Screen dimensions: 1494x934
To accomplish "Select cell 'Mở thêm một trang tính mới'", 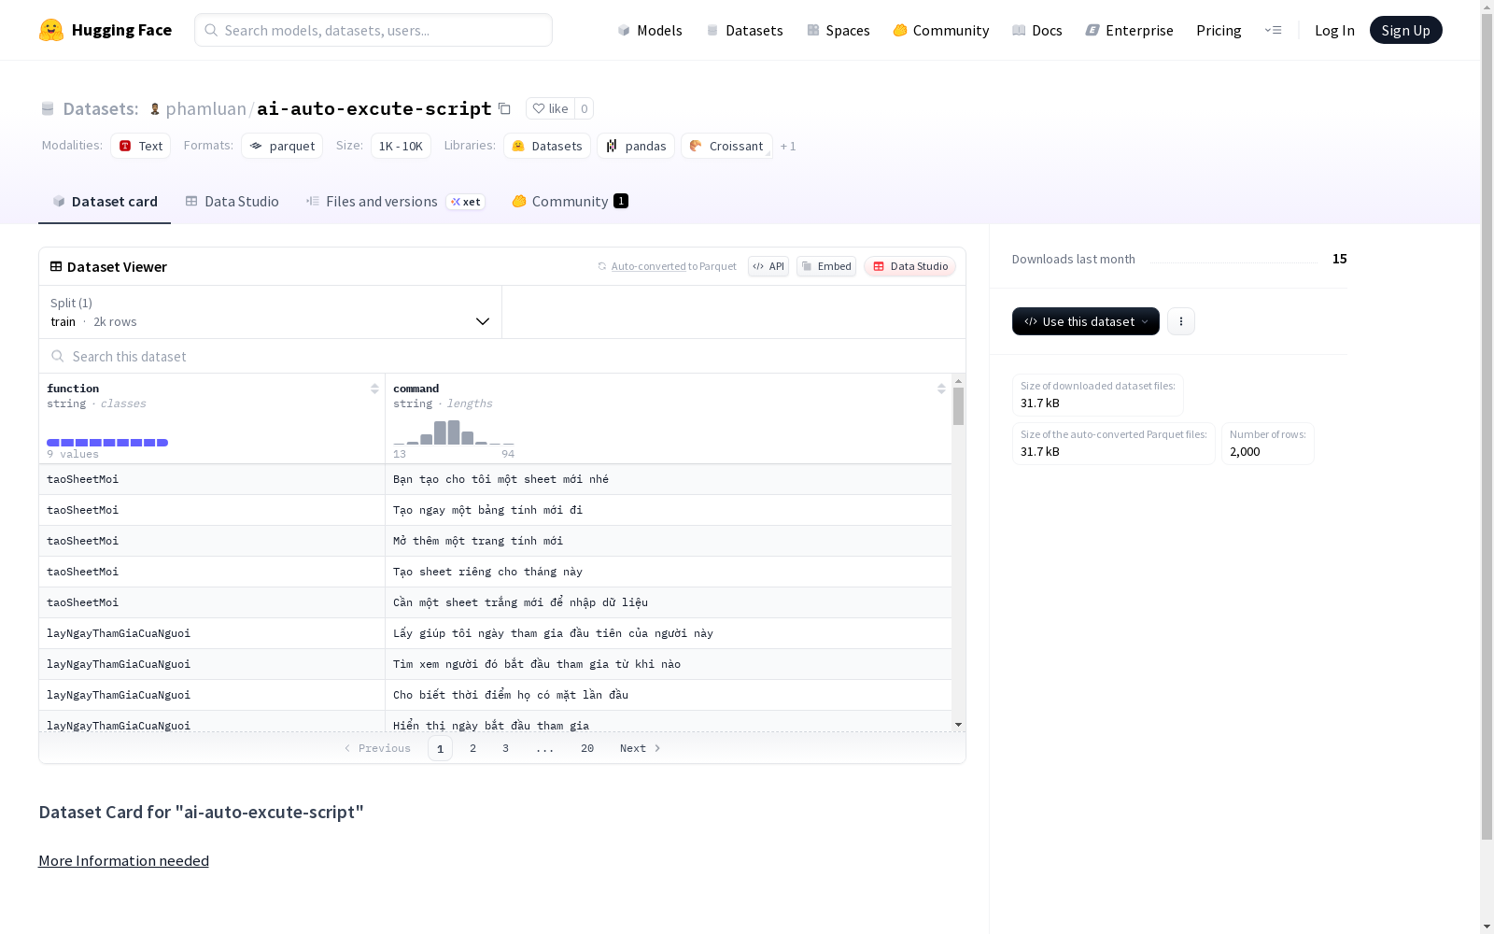I will pyautogui.click(x=669, y=541).
